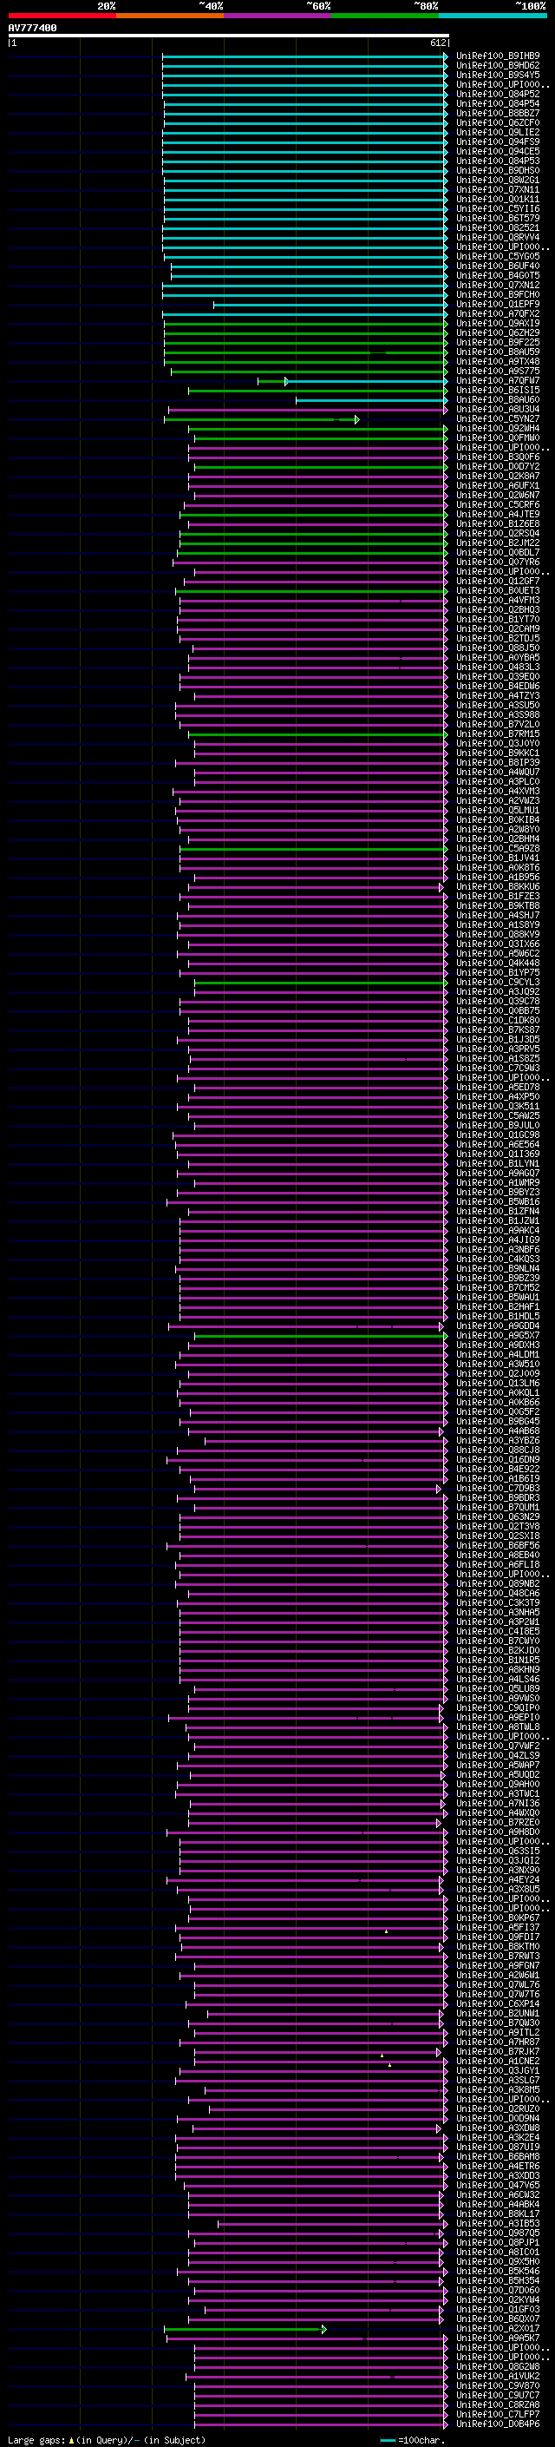This screenshot has width=555, height=2447.
Task: Click the UniRef100_A4VFM3 label
Action: 498,601
